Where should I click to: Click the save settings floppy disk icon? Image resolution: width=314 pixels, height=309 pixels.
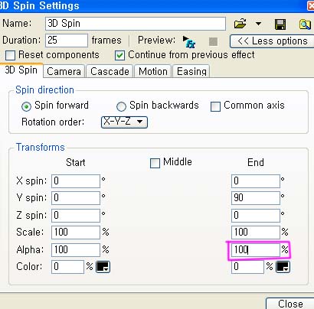point(280,24)
